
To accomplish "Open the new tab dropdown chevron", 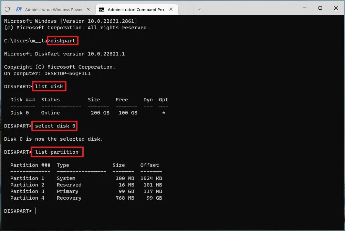I will point(199,9).
